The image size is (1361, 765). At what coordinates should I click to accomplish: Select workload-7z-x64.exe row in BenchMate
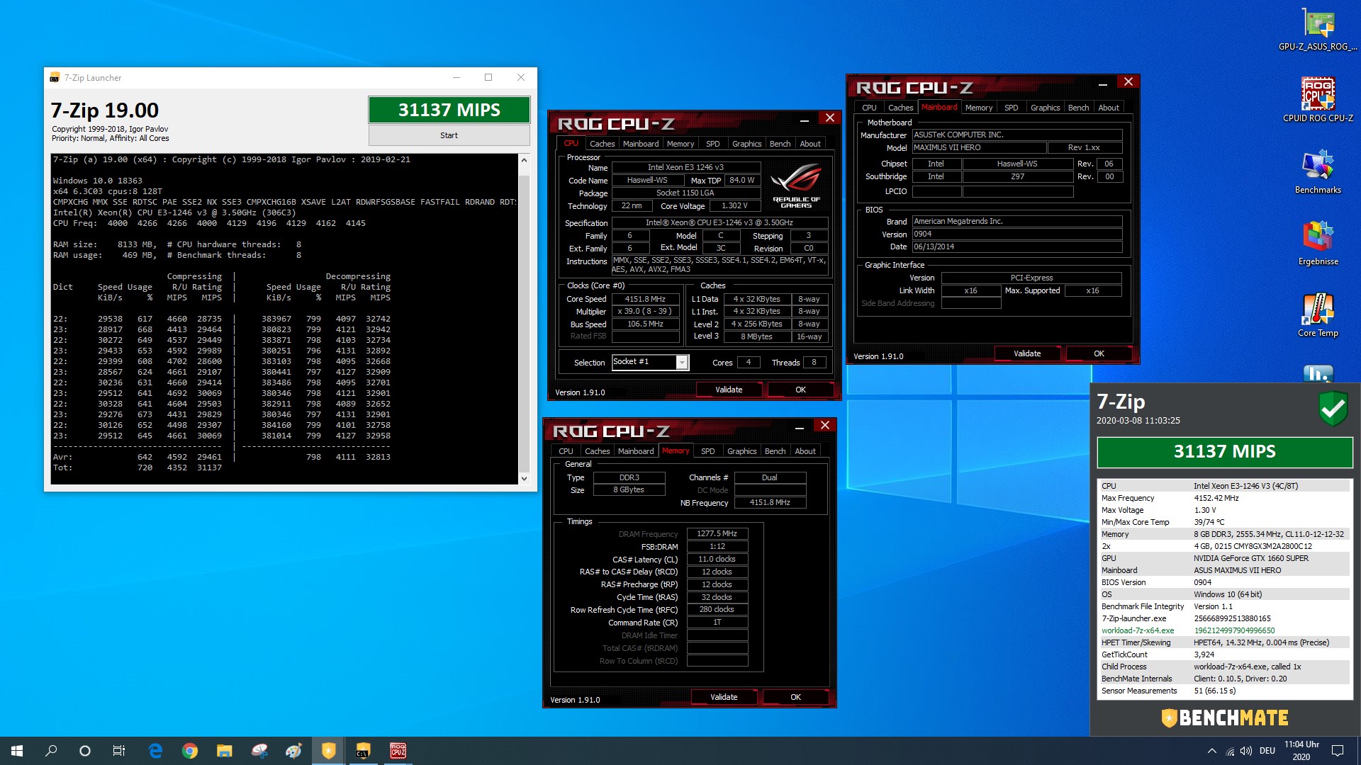1224,630
